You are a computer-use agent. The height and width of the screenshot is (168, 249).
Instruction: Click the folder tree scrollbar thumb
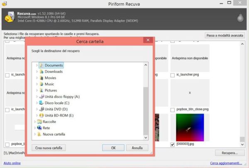pyautogui.click(x=146, y=111)
